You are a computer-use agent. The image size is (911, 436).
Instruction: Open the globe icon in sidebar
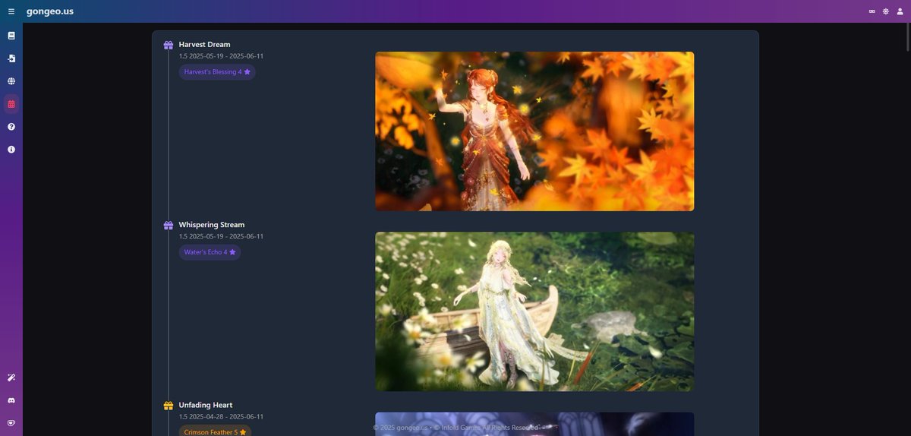(11, 81)
